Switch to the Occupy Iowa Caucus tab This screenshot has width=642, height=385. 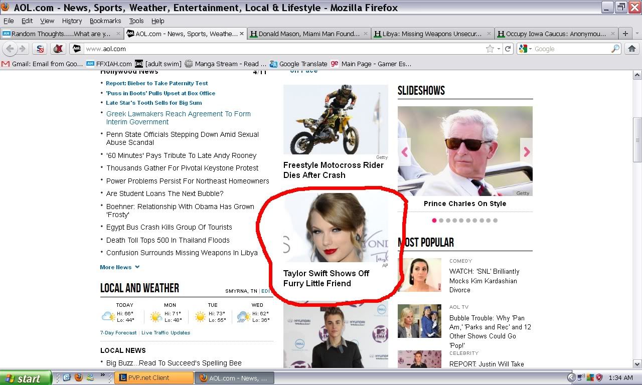coord(556,34)
